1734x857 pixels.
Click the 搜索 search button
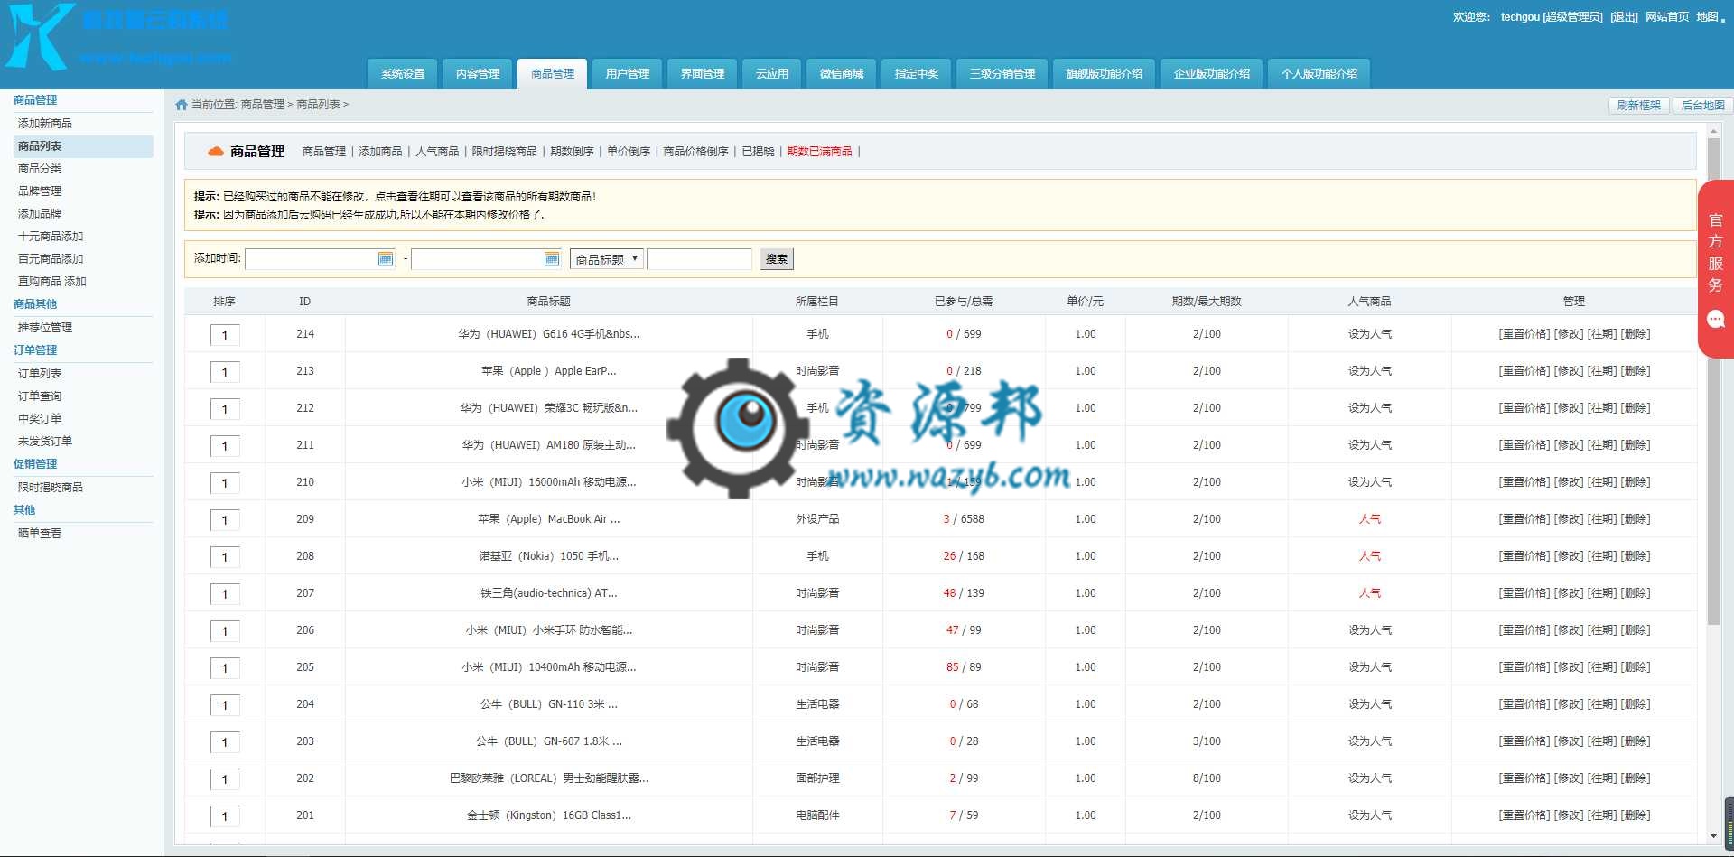[x=777, y=259]
